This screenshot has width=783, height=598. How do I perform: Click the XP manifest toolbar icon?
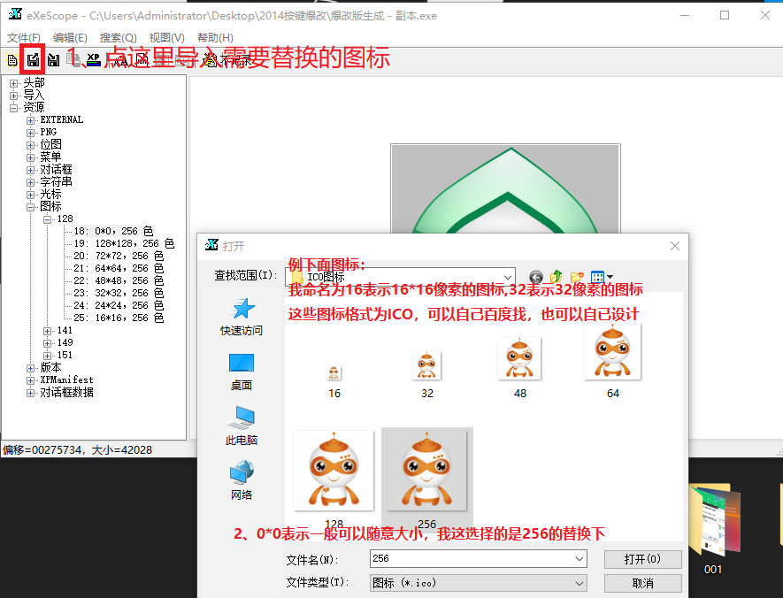(x=94, y=60)
